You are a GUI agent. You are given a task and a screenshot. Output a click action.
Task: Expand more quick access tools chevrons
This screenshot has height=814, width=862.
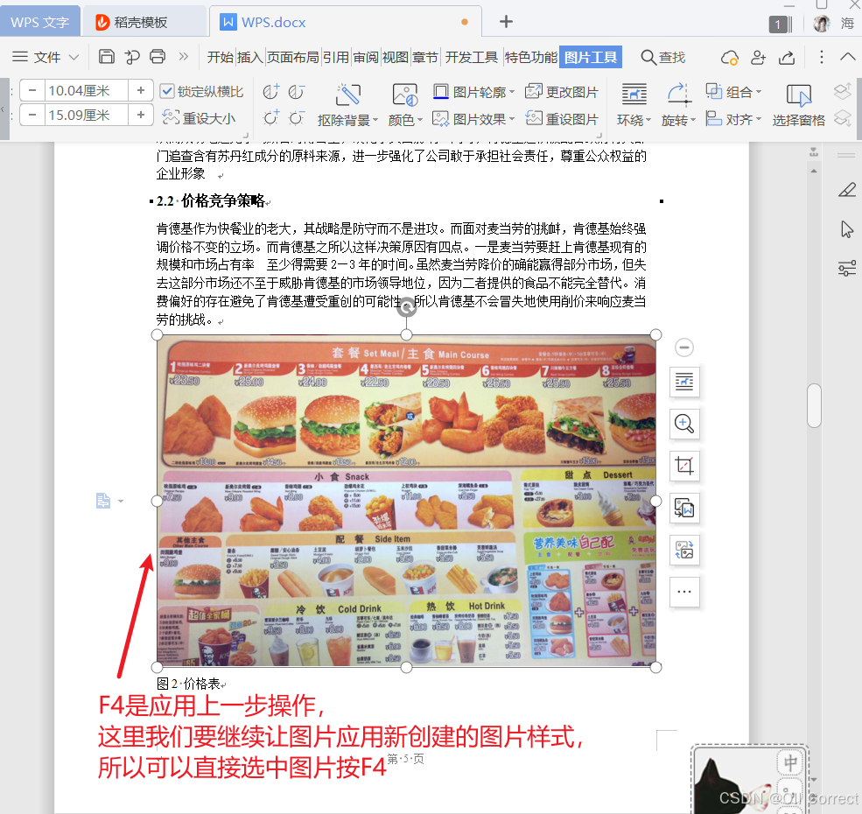pyautogui.click(x=184, y=57)
